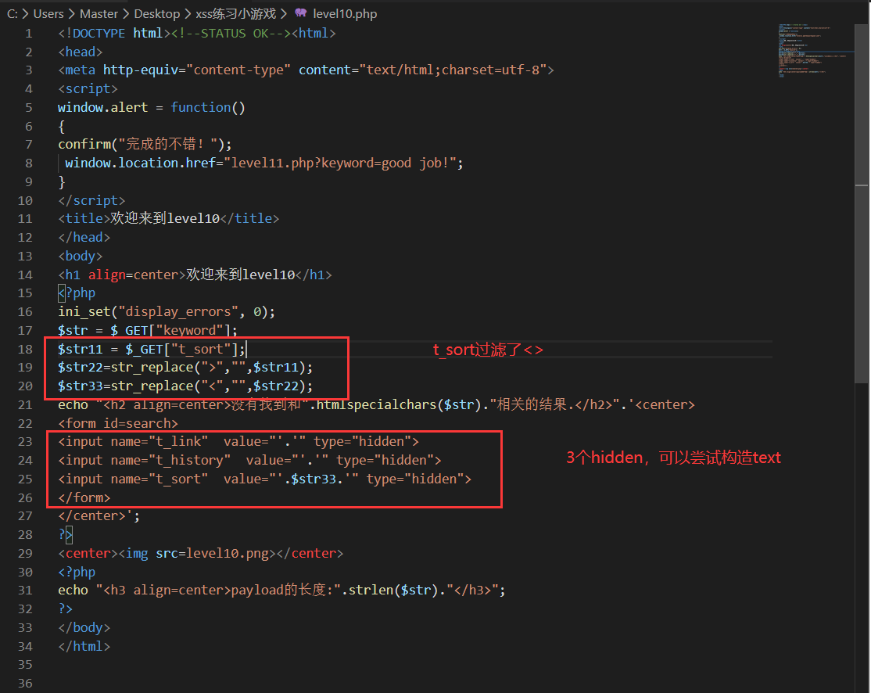Open the C: drive breadcrumb
This screenshot has width=871, height=693.
[x=13, y=13]
